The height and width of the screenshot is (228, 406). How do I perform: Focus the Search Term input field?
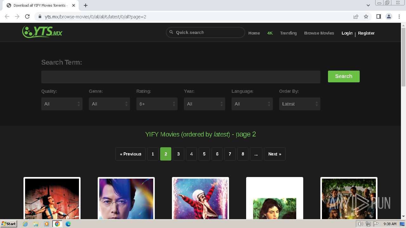point(181,77)
